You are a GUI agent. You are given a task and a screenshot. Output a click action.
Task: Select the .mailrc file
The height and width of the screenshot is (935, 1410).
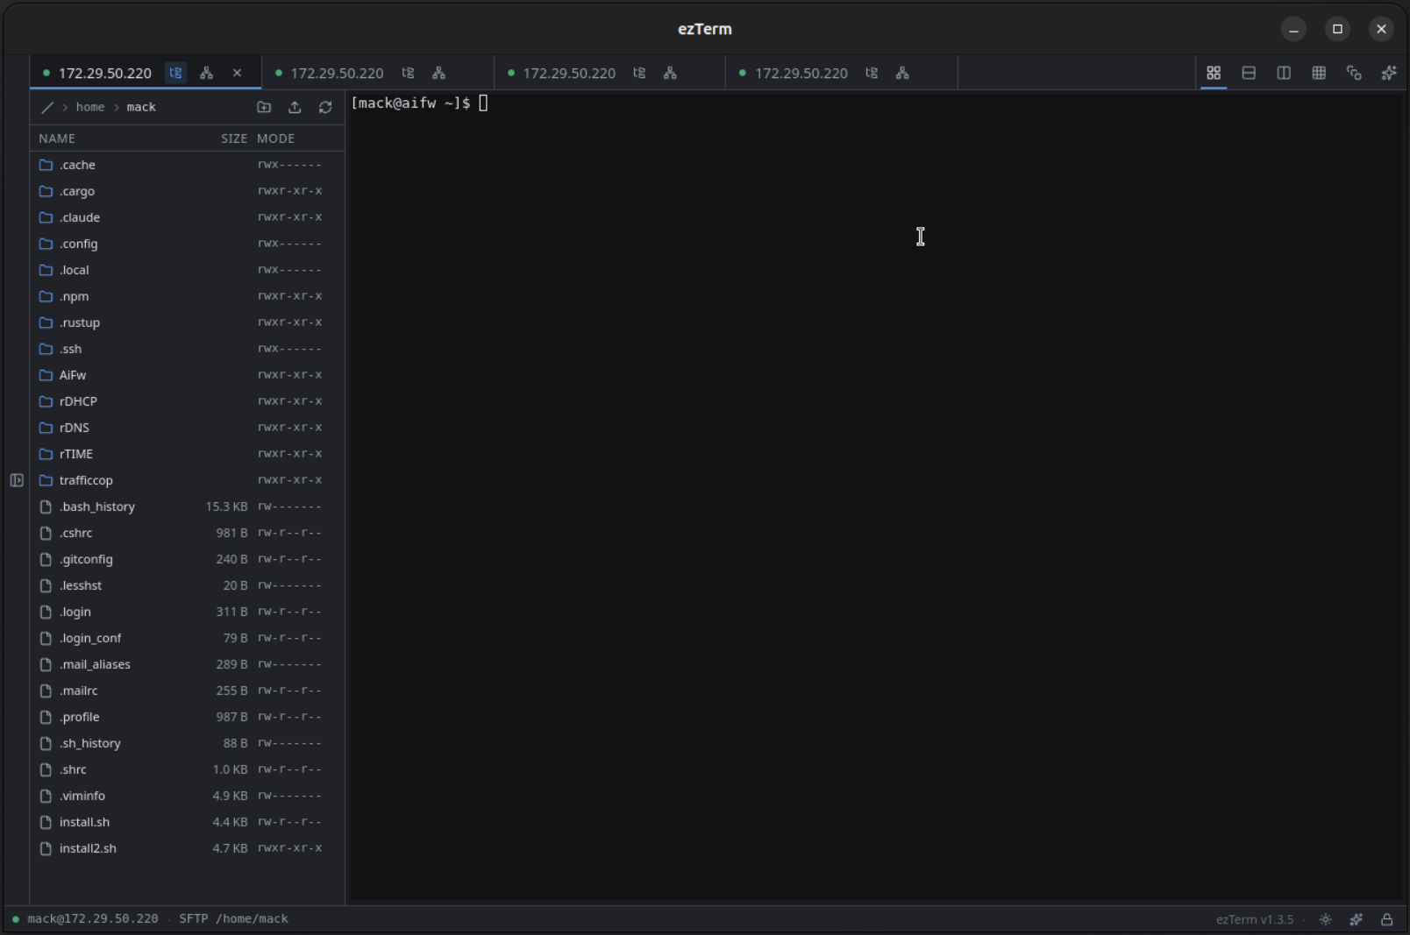188,691
